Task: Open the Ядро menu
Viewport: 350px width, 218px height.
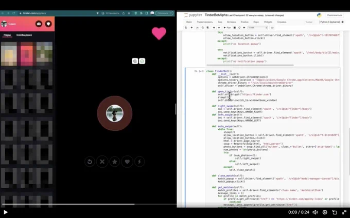Action: pyautogui.click(x=256, y=22)
